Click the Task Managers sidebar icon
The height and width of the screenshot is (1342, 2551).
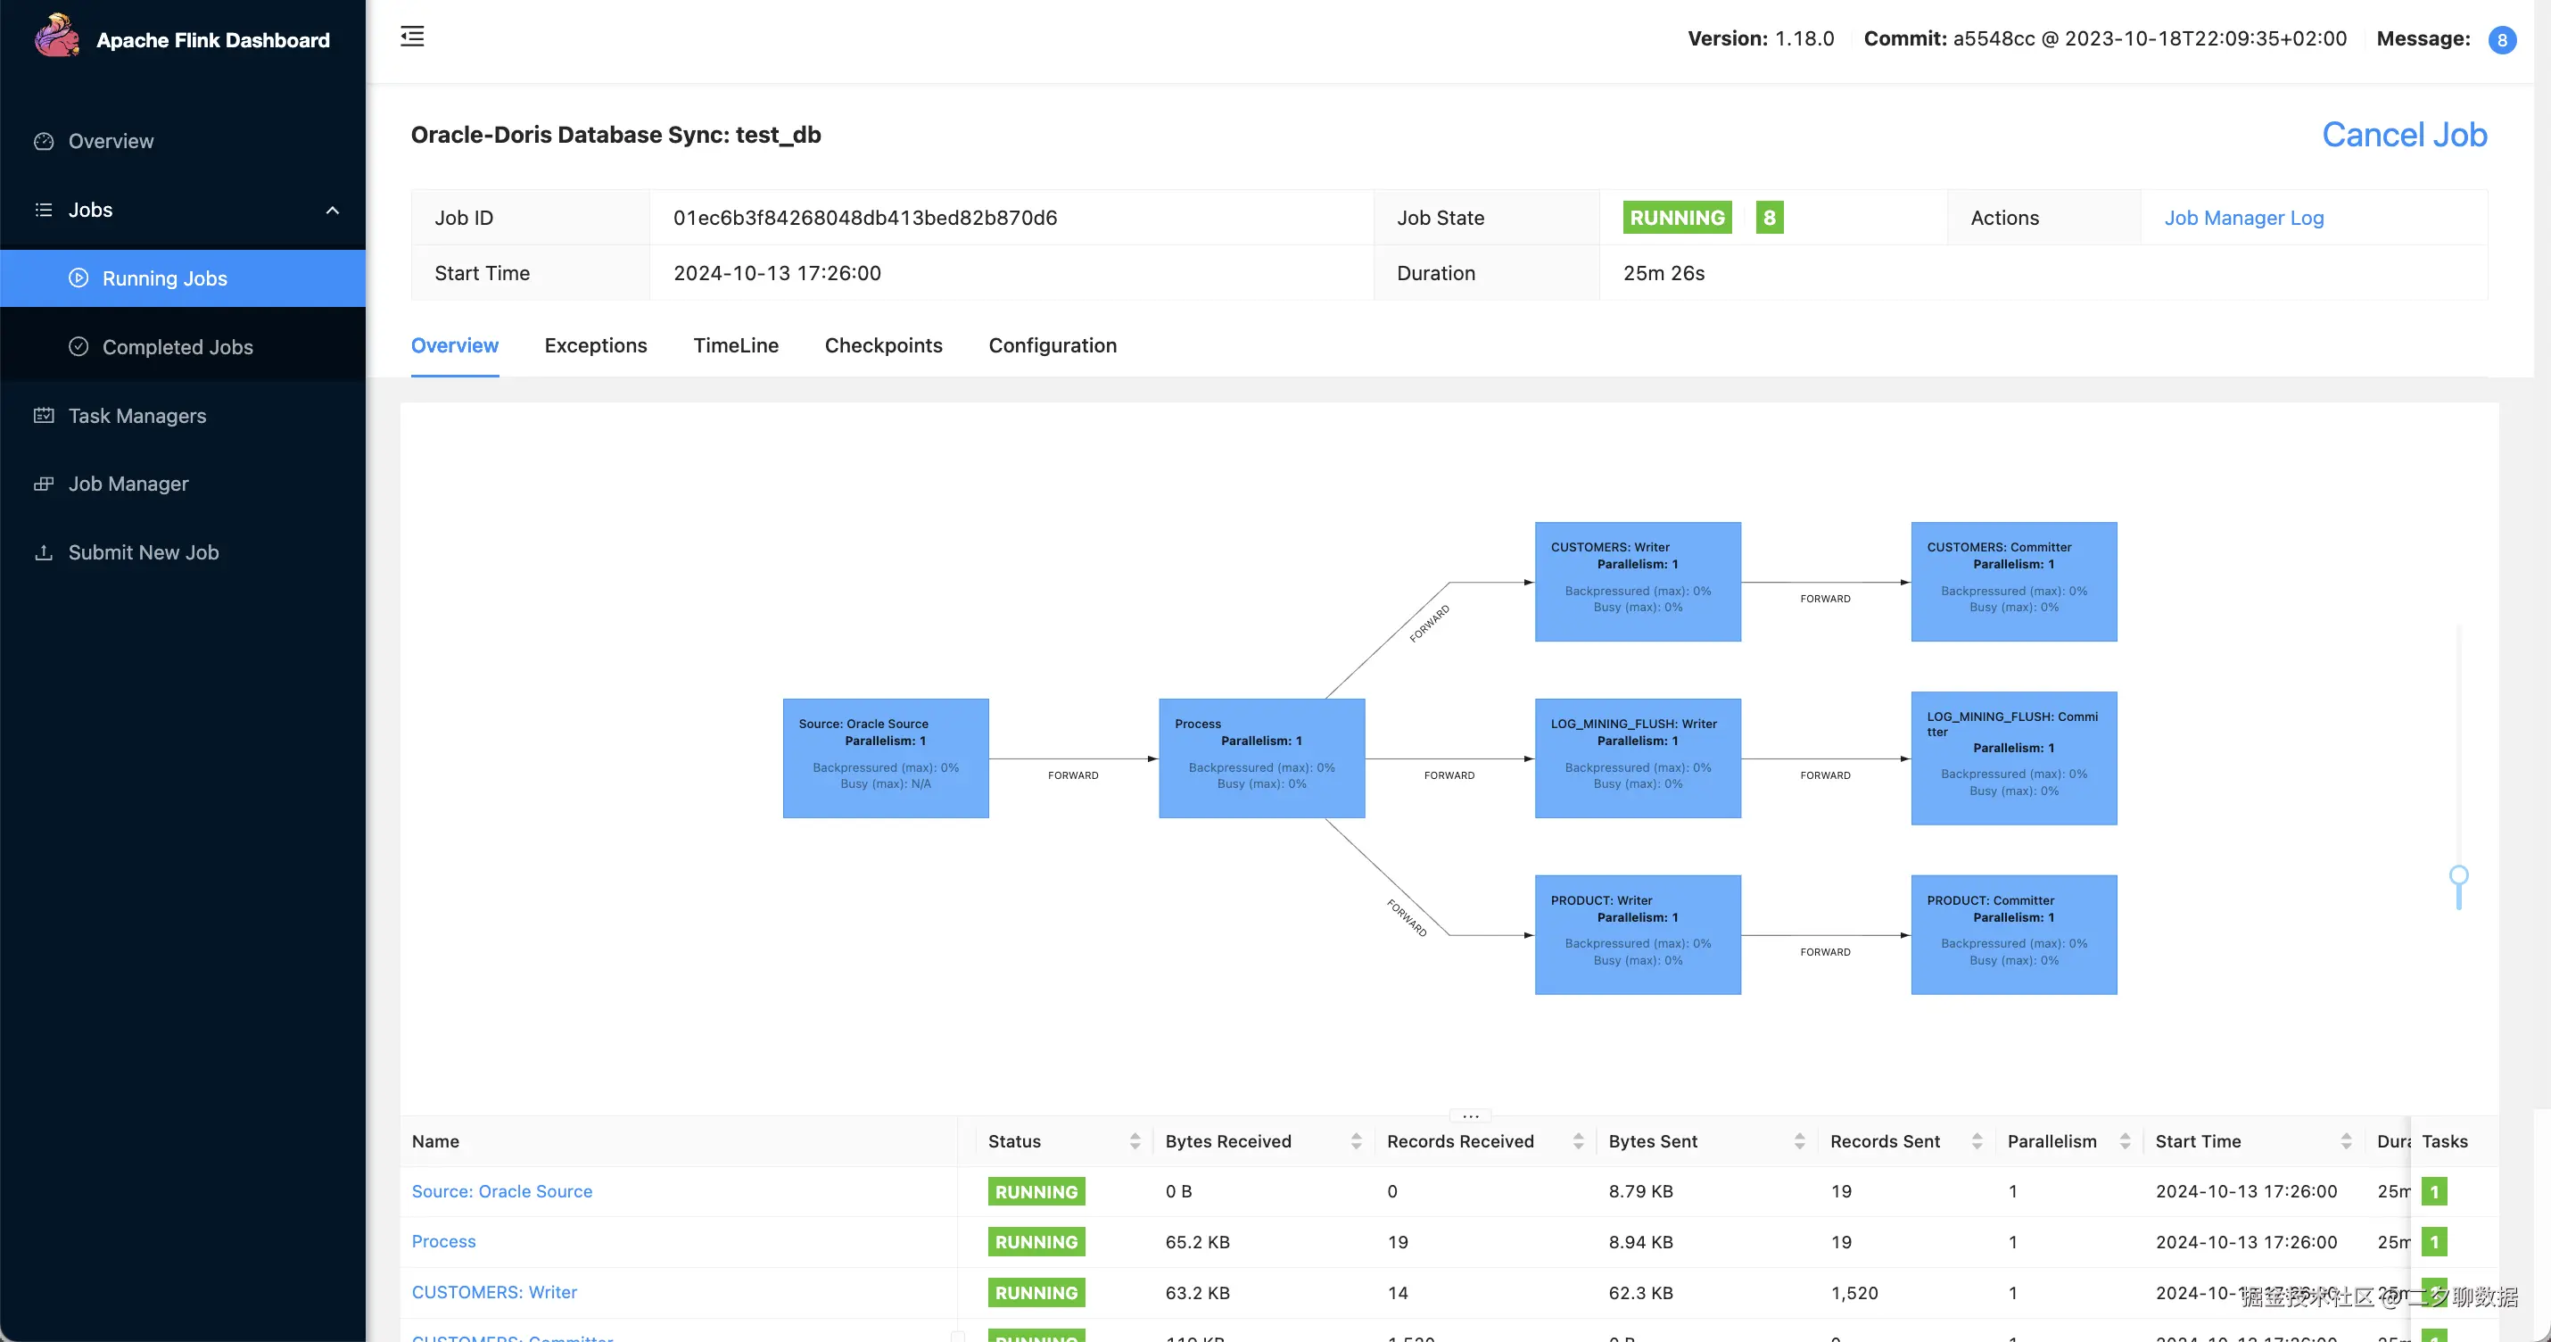44,416
